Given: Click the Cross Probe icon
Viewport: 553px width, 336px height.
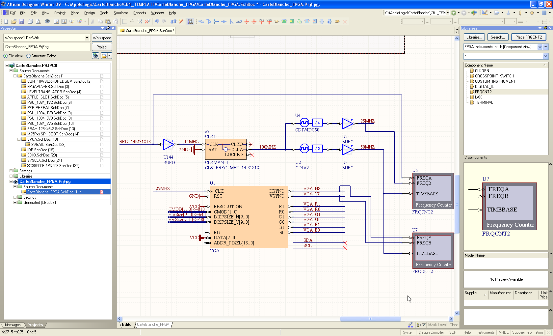Looking at the screenshot, I should [181, 21].
